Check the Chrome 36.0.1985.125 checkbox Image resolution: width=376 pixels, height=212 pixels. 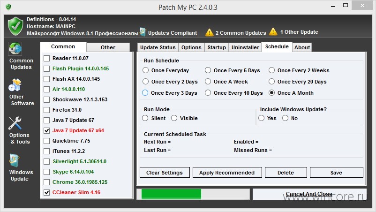[x=47, y=182]
